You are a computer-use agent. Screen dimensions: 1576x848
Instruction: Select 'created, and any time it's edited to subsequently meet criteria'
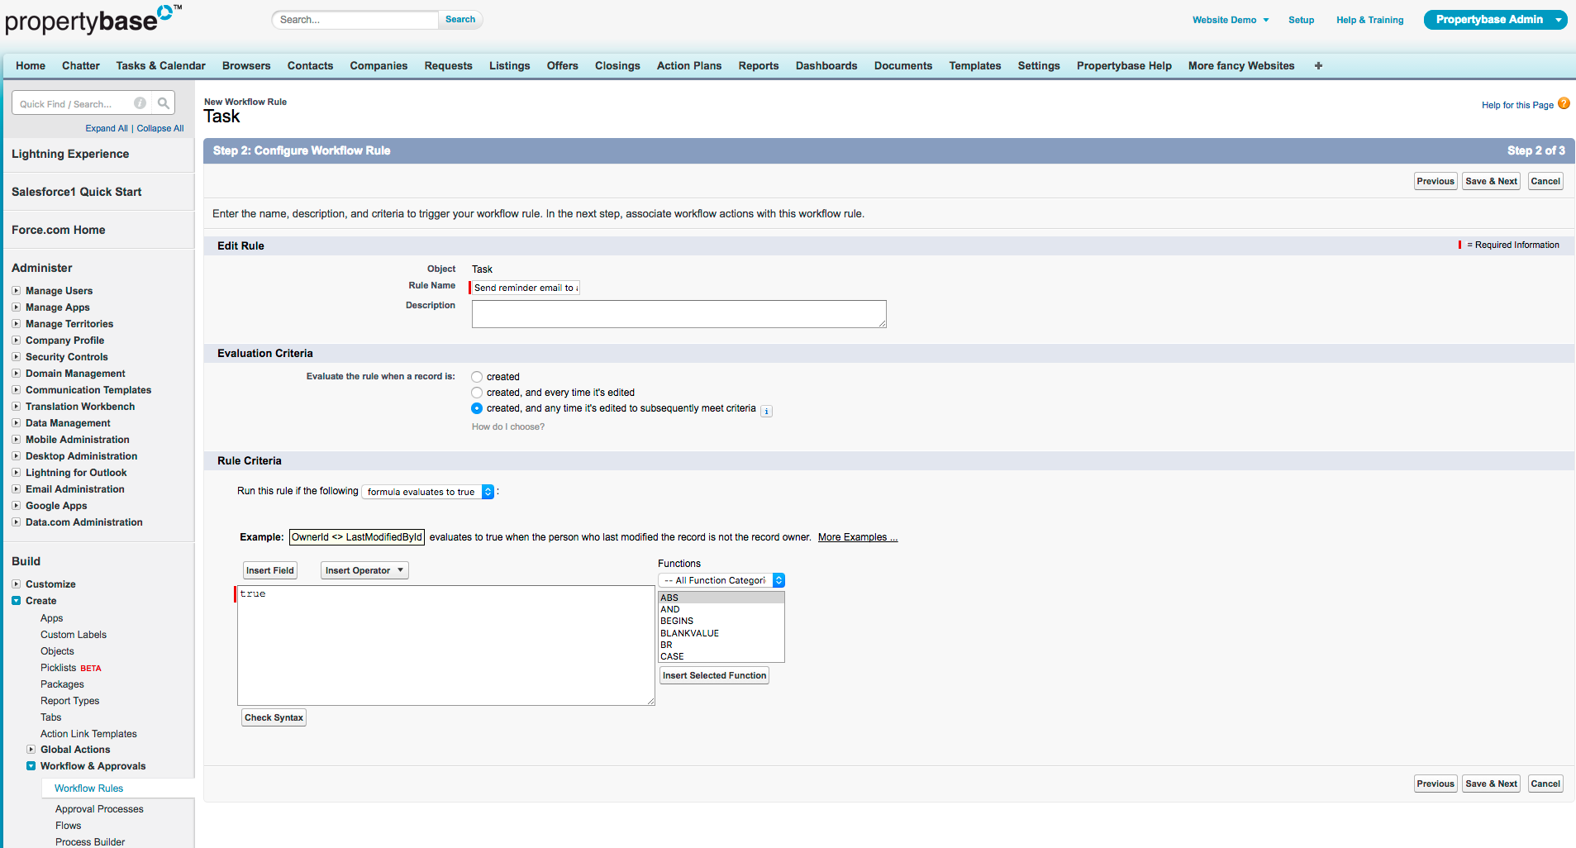click(x=477, y=408)
